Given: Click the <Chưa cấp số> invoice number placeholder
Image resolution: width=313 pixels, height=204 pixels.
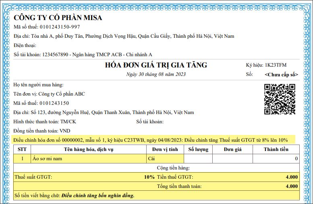Looking at the screenshot, I should [x=281, y=75].
